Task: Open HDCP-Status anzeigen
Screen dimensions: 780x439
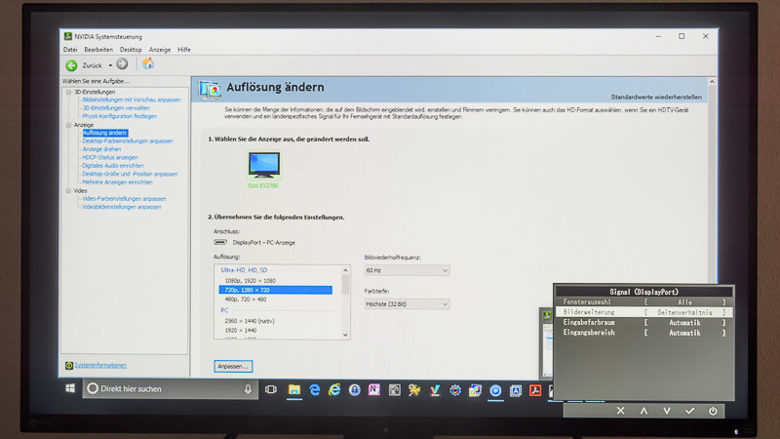Action: tap(110, 158)
